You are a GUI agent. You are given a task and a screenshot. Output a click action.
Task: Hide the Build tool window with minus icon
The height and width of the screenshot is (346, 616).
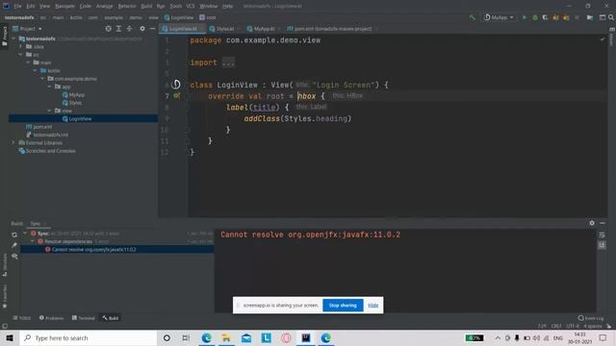(603, 223)
